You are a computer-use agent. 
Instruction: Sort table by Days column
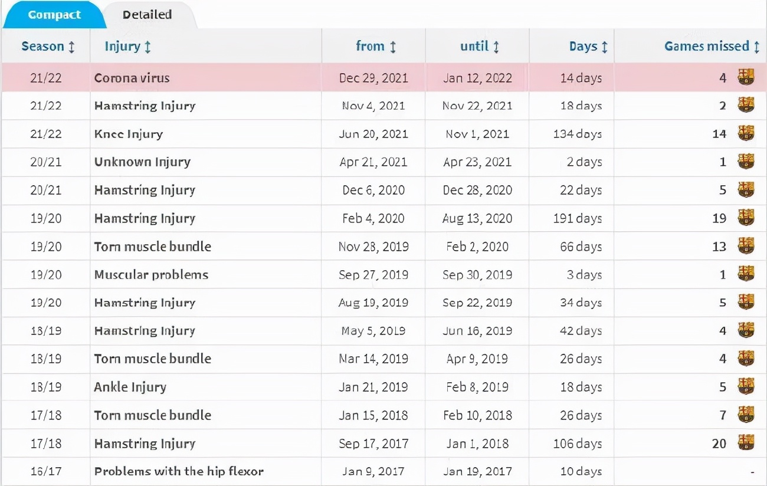tap(588, 47)
